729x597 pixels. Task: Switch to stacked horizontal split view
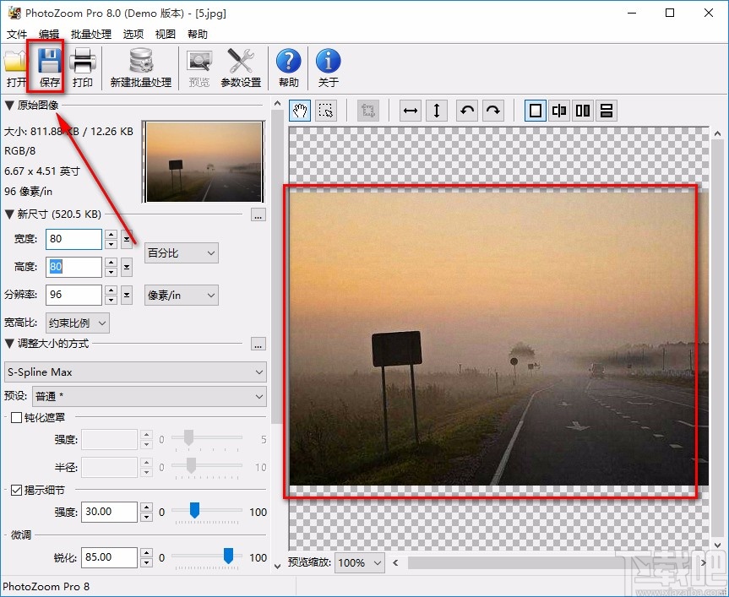click(x=607, y=111)
